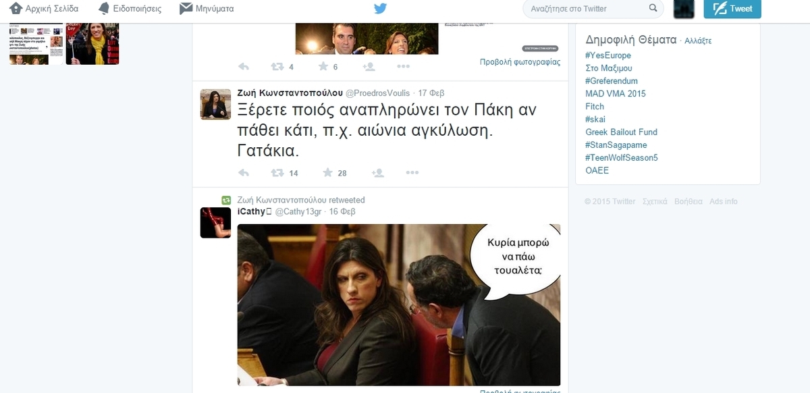Click the Βοήθεια footer link

[x=688, y=201]
